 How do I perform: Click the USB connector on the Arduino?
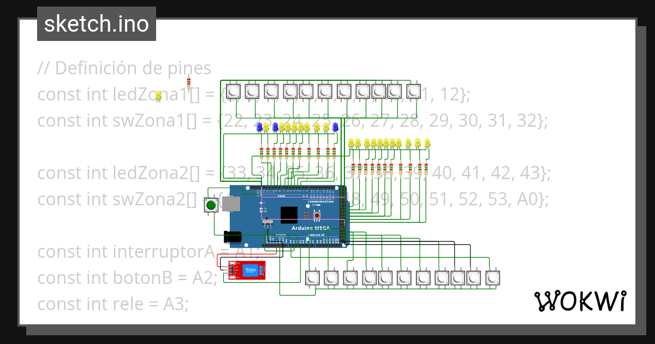[231, 203]
